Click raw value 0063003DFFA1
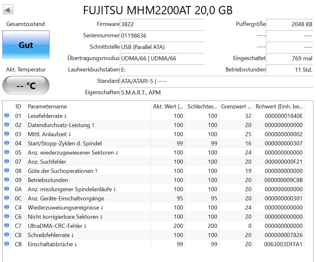 283,244
